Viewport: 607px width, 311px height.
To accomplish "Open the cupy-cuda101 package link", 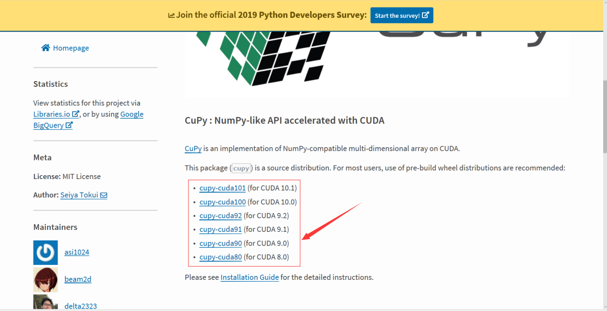I will point(222,188).
